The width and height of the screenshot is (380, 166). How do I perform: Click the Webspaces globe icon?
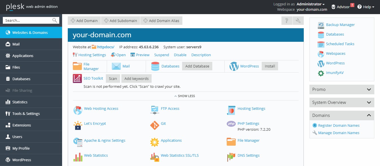coord(321,54)
